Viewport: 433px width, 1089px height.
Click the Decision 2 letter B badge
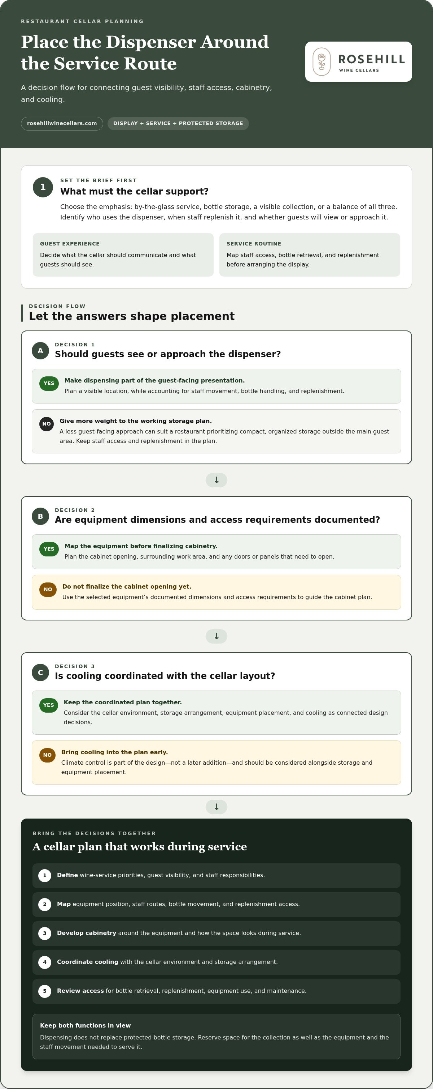(x=40, y=516)
